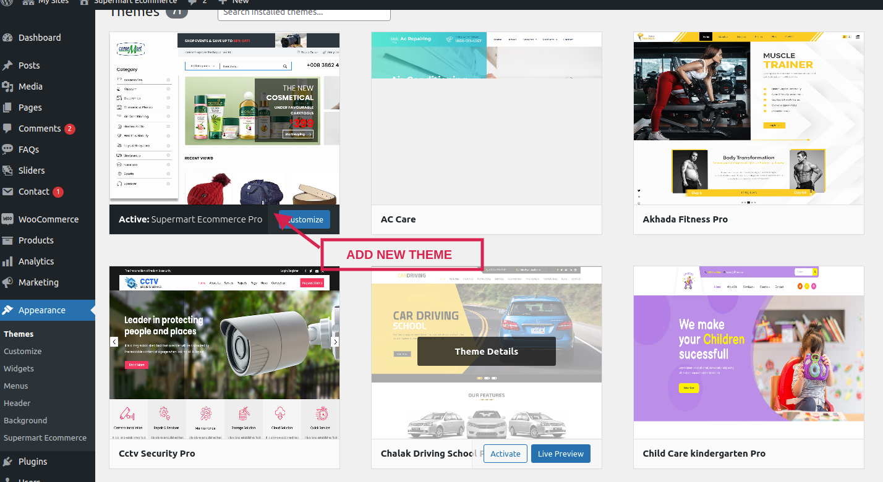
Task: Open the AC Care theme thumbnail
Action: coord(487,119)
